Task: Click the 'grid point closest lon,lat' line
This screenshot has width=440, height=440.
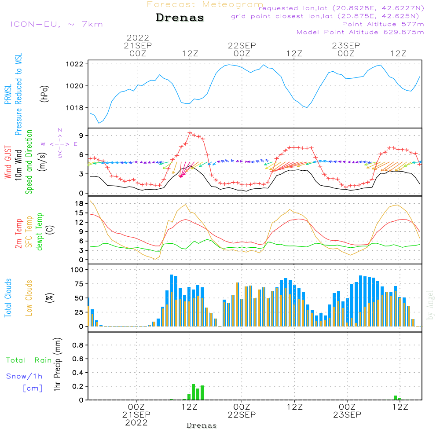Action: tap(325, 16)
